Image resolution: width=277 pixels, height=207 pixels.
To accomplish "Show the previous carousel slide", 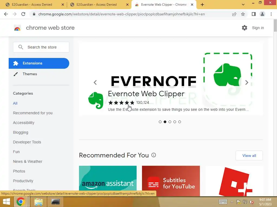I will tap(95, 82).
